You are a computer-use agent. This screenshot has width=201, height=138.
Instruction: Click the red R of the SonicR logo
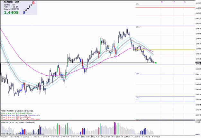click(x=33, y=3)
